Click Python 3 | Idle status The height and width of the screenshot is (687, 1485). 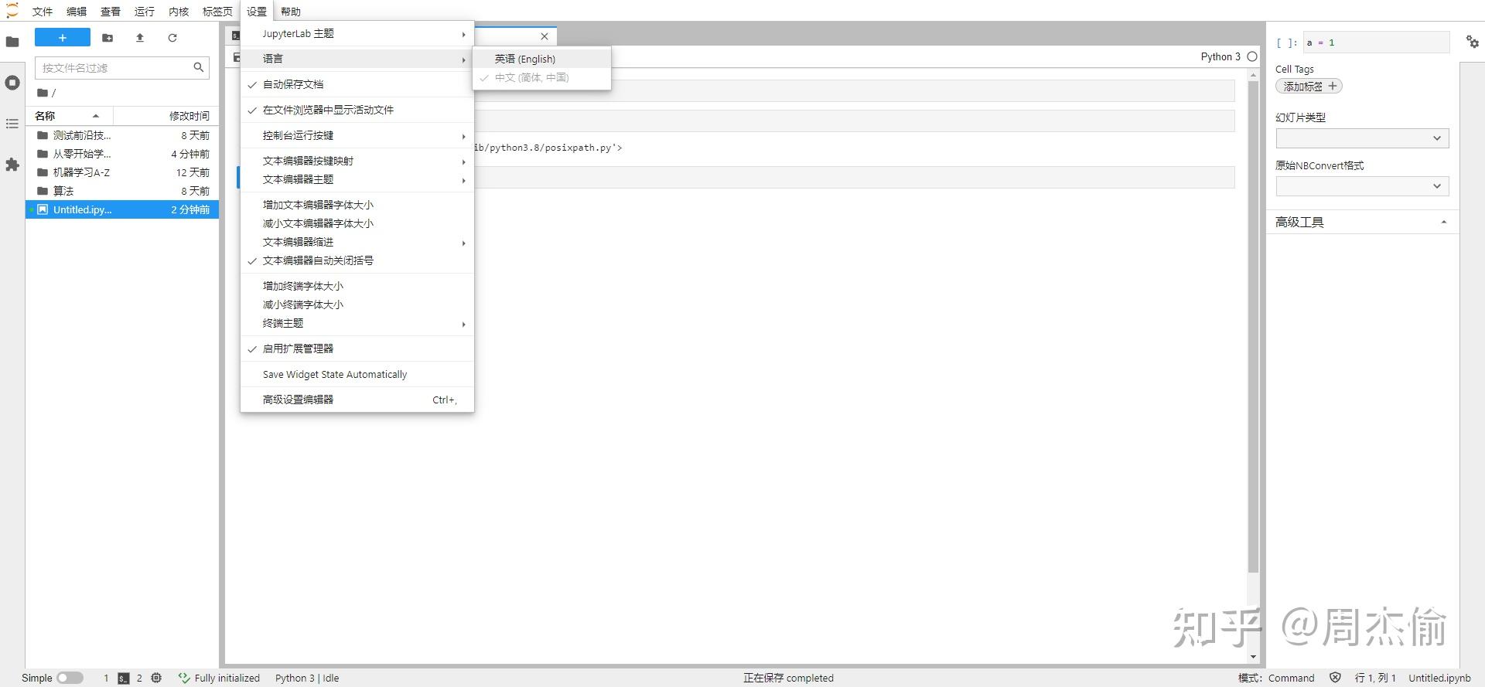pos(307,678)
